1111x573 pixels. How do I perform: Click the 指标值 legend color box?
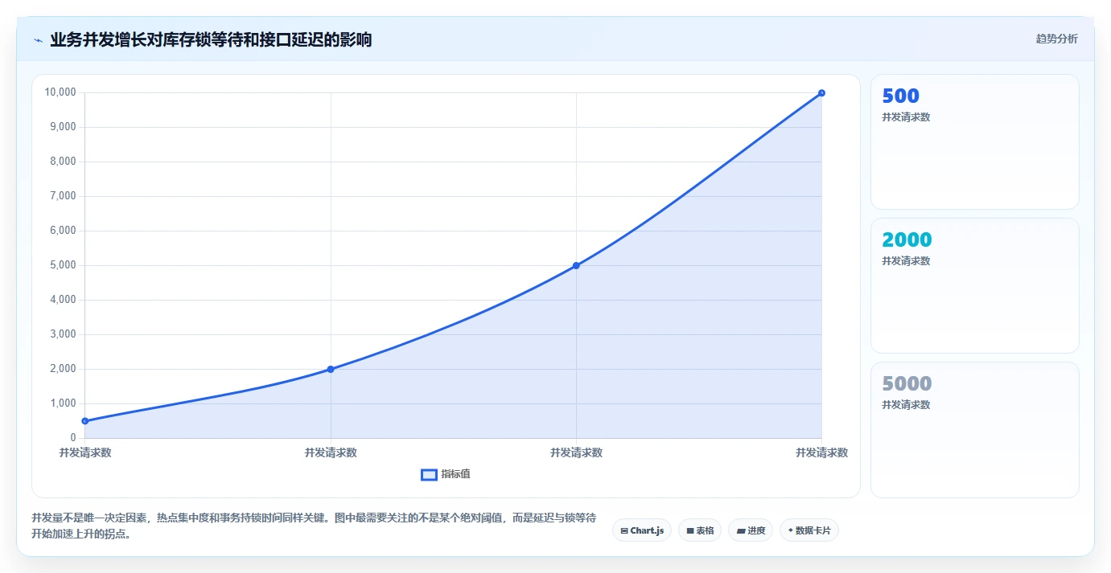tap(429, 475)
